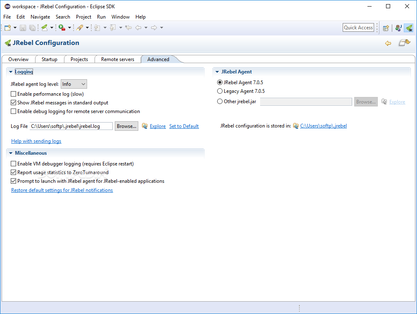
Task: Open Help with sending logs link
Action: point(36,141)
